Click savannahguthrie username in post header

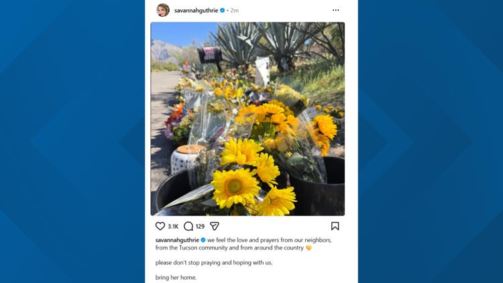pos(196,11)
